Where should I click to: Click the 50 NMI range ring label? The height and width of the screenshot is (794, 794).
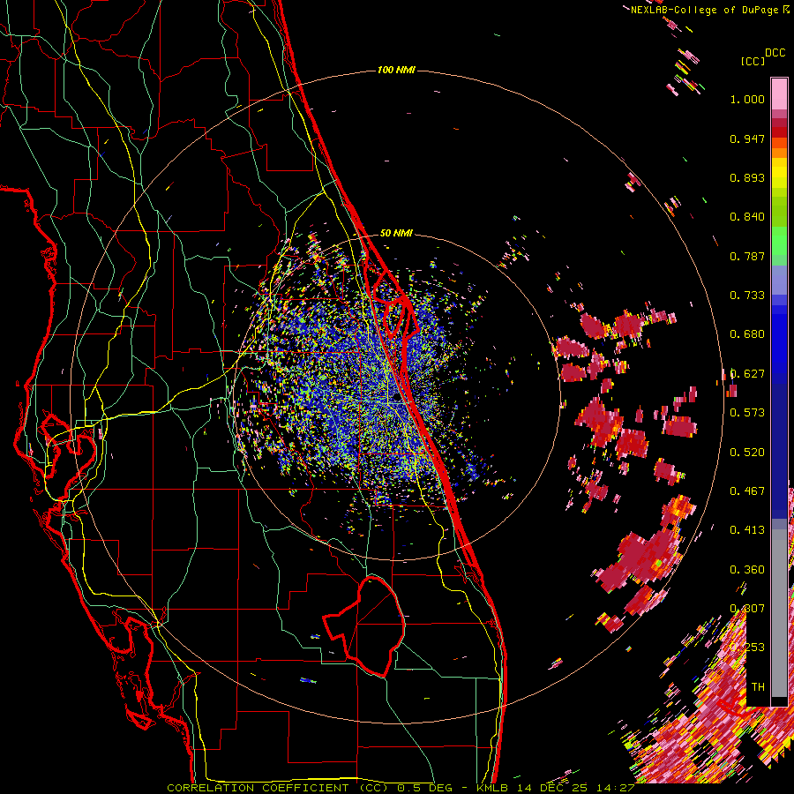396,233
